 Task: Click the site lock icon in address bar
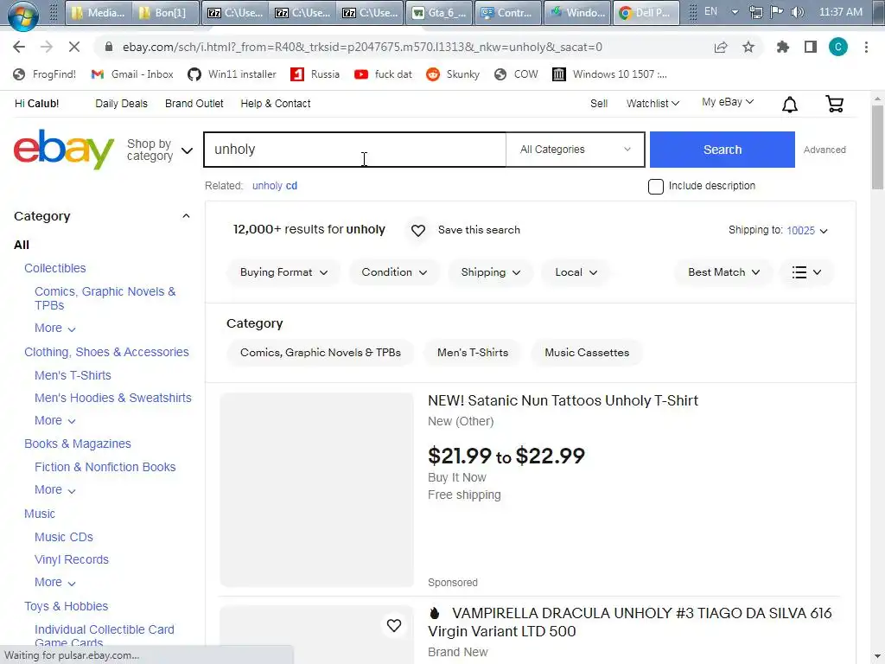109,47
